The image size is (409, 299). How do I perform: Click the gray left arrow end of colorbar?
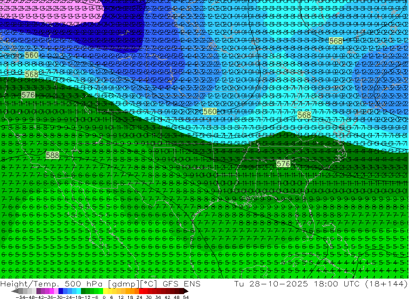(15, 291)
